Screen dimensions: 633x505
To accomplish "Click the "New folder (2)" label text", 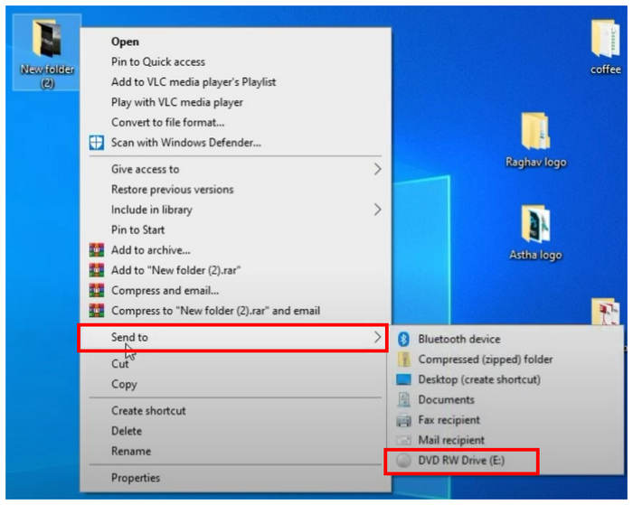I will coord(47,76).
